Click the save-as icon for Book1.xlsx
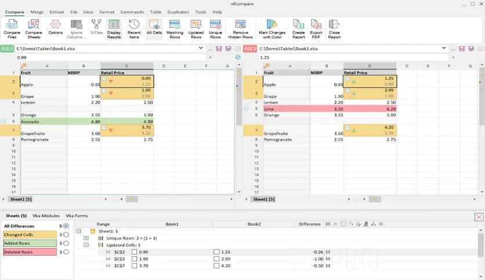 coord(229,49)
